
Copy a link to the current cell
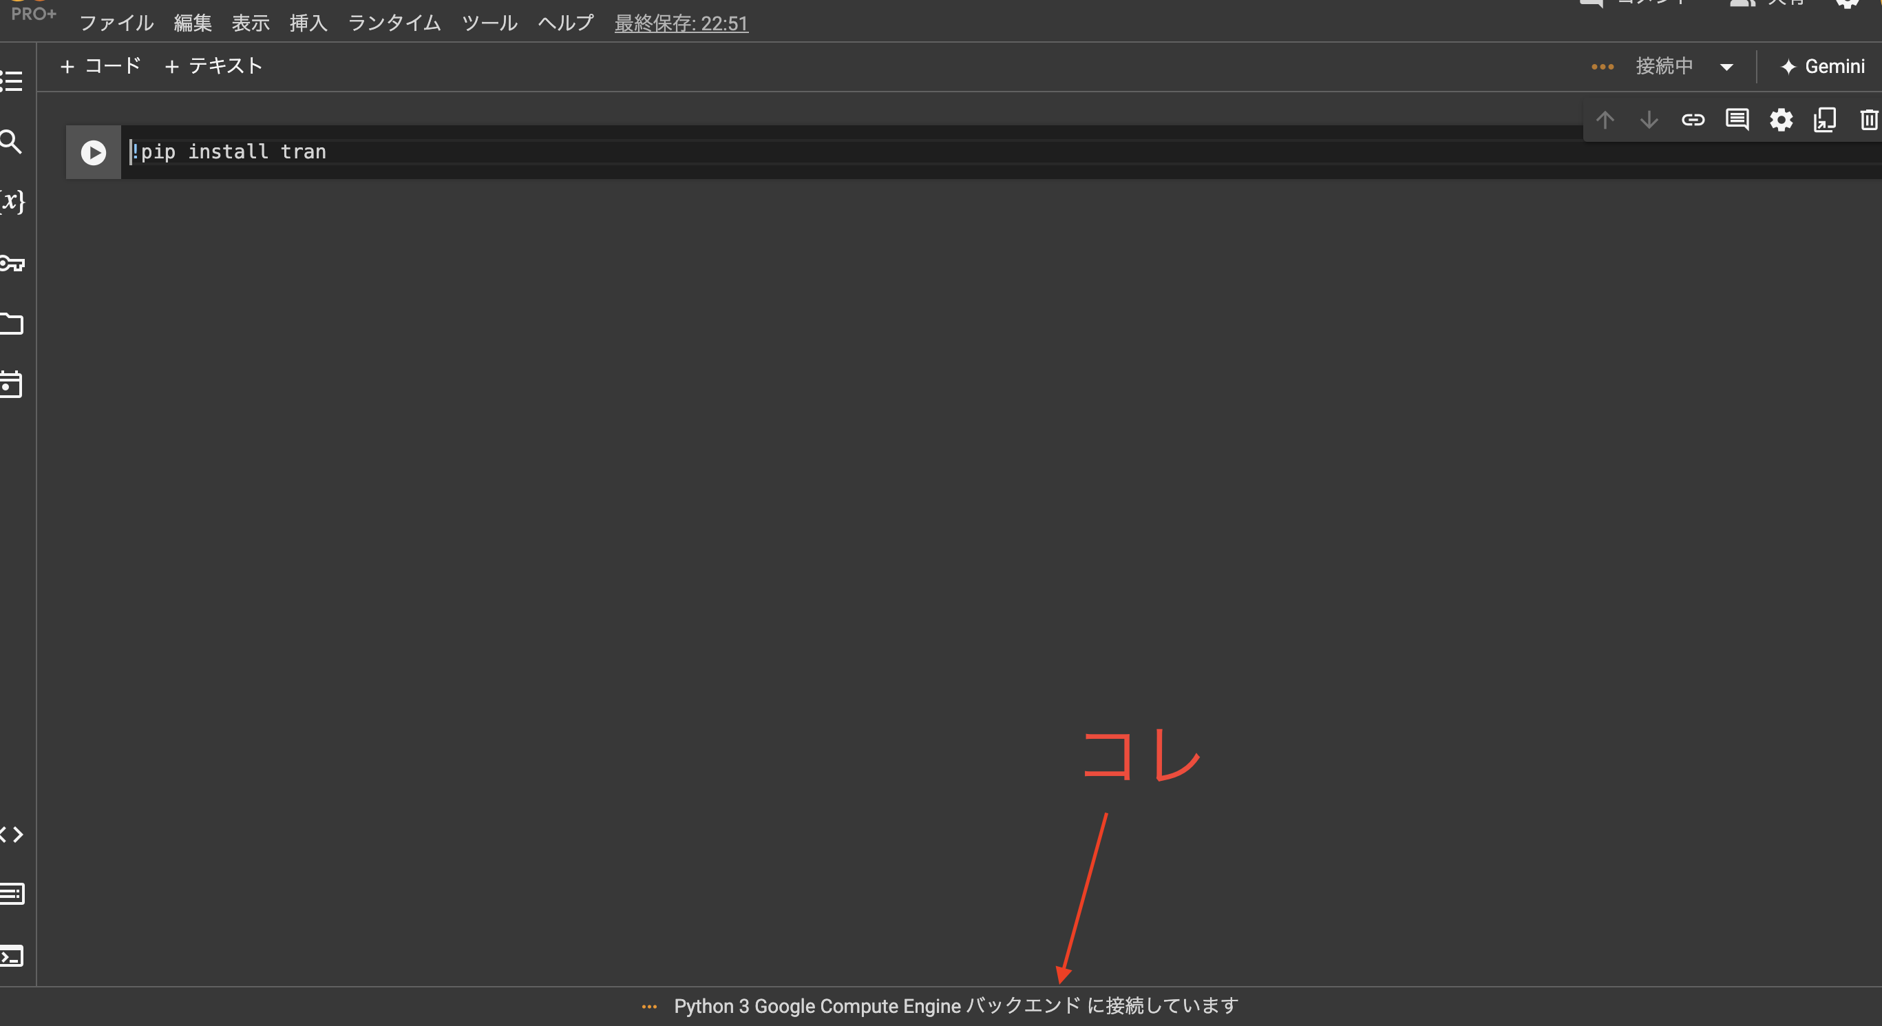click(x=1693, y=120)
